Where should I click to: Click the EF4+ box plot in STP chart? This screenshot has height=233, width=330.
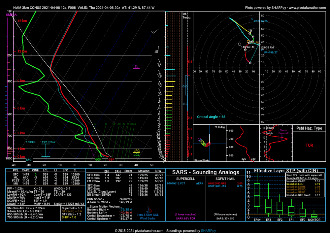tap(257, 195)
